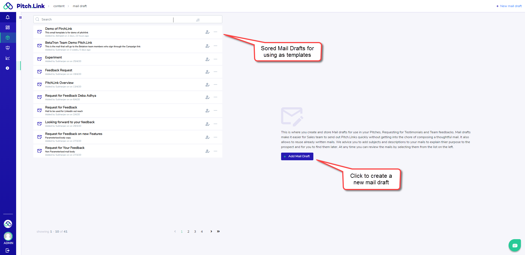Viewport: 525px width, 255px height.
Task: Toggle the hamburger menu to collapse sidebar
Action: (x=21, y=17)
